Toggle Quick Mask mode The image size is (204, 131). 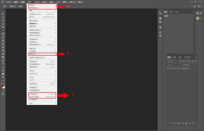click(3, 91)
